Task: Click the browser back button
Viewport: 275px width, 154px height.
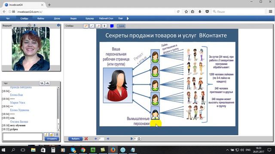Action: (4, 12)
